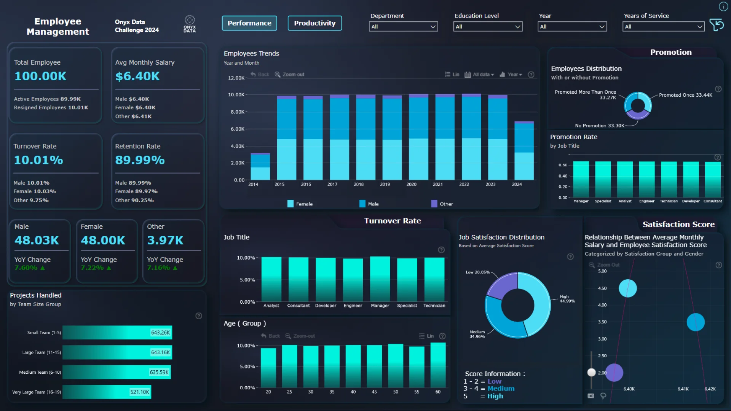The width and height of the screenshot is (731, 411).
Task: Select the 2024 bar in Employees Trends
Action: tap(524, 151)
